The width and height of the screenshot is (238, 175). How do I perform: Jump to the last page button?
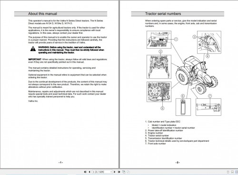(x=119, y=172)
